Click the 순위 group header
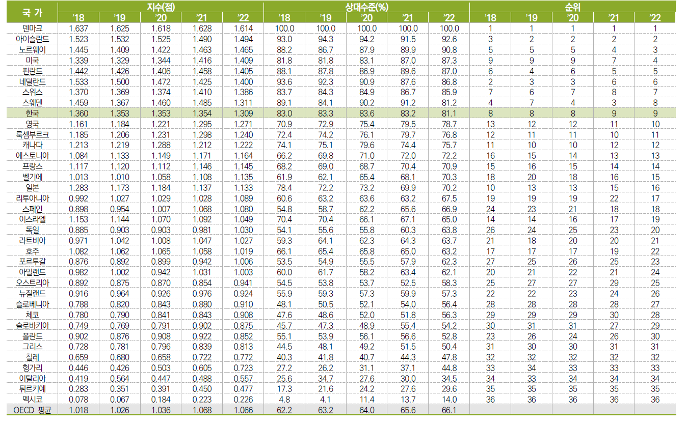The height and width of the screenshot is (425, 687). [572, 7]
